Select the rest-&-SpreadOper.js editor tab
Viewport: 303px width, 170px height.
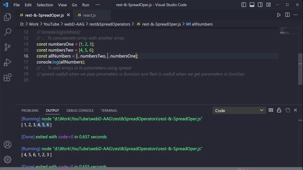(x=45, y=15)
